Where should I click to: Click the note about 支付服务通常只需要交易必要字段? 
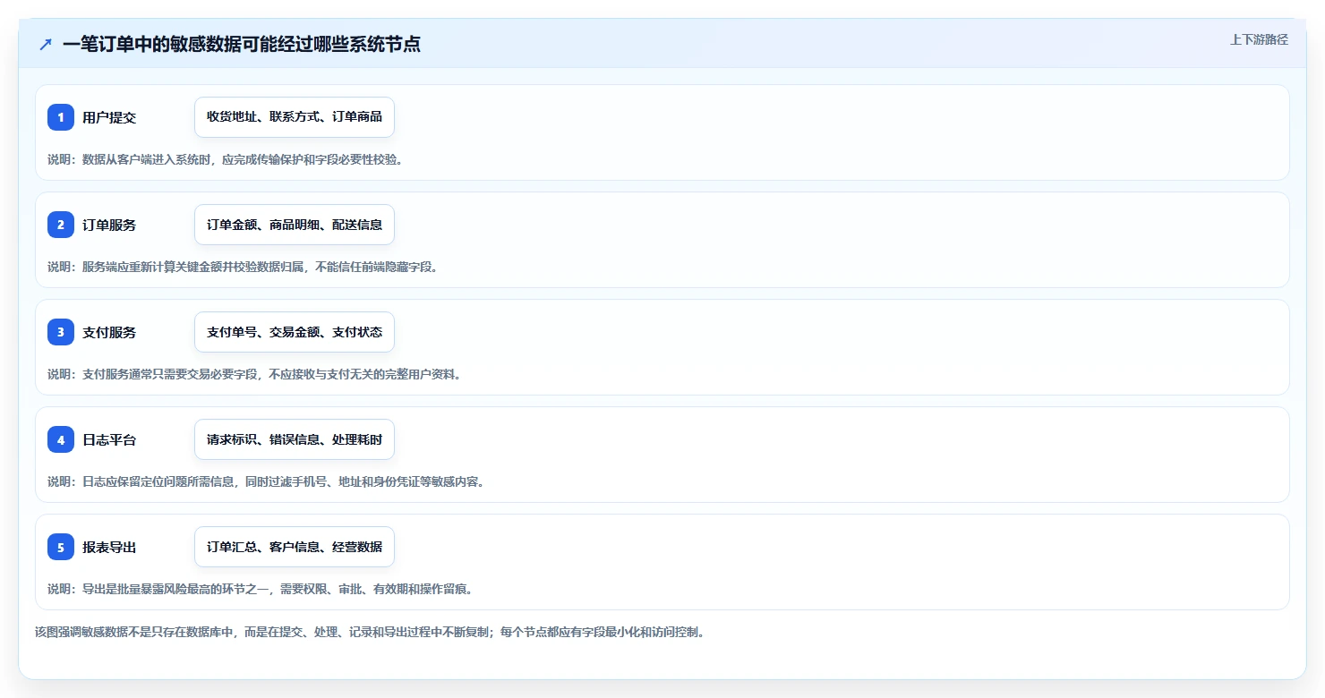(x=254, y=374)
